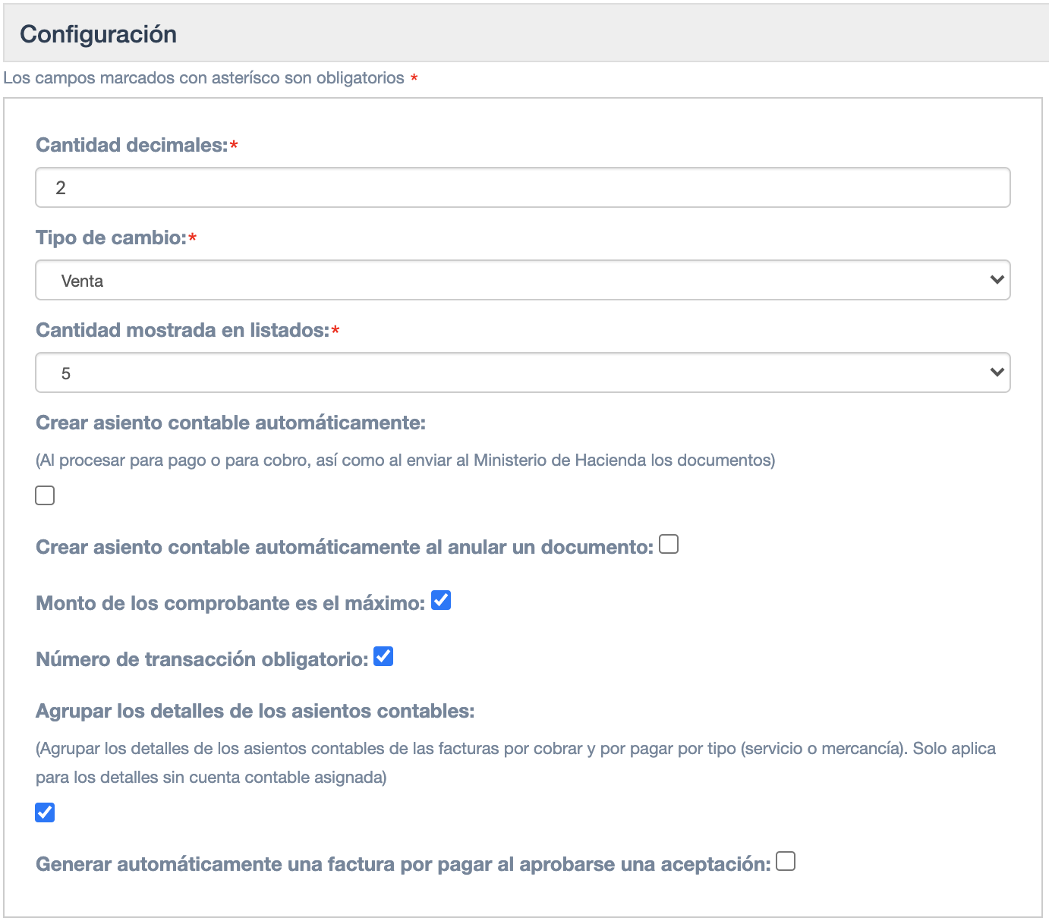Image resolution: width=1049 pixels, height=924 pixels.
Task: Click the Agrupar los detalles heading label
Action: (255, 711)
